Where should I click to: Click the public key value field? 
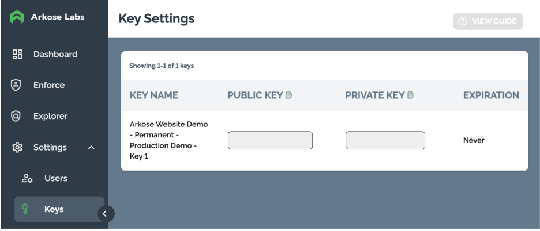pos(271,140)
